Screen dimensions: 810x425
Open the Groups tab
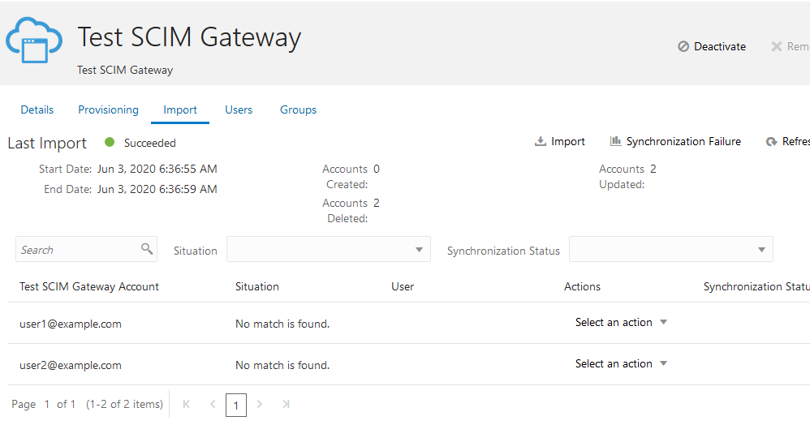coord(298,110)
